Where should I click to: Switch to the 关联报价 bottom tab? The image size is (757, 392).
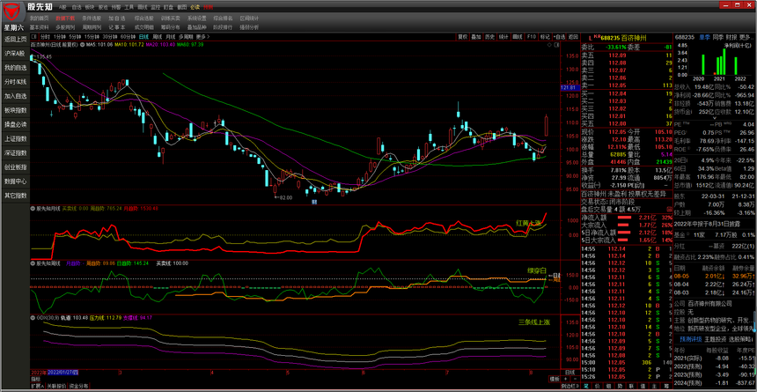click(55, 386)
